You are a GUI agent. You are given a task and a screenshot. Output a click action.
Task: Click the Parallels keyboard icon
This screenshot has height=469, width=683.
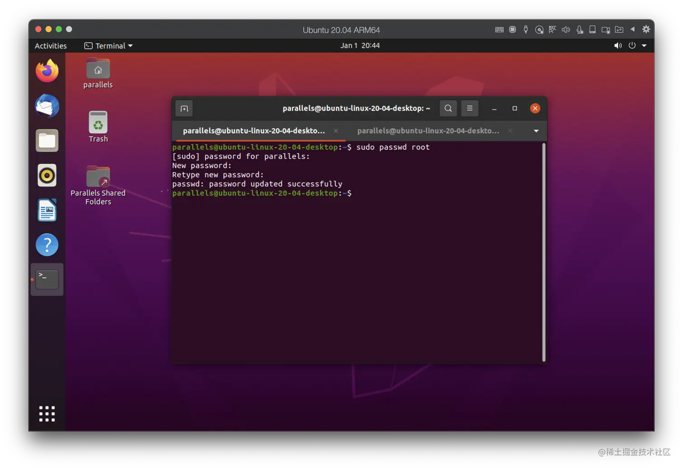coord(499,29)
